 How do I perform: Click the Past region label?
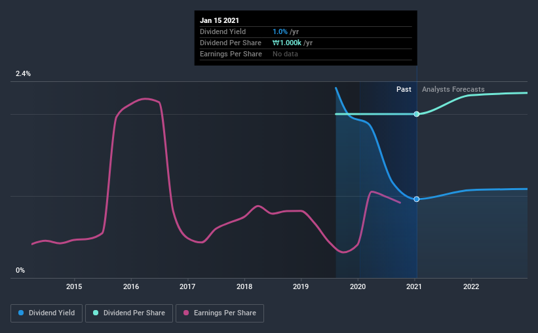(404, 89)
